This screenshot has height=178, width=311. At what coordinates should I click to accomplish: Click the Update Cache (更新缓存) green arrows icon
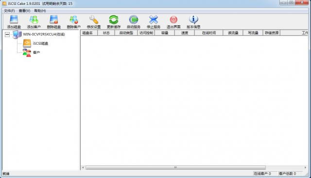114,19
